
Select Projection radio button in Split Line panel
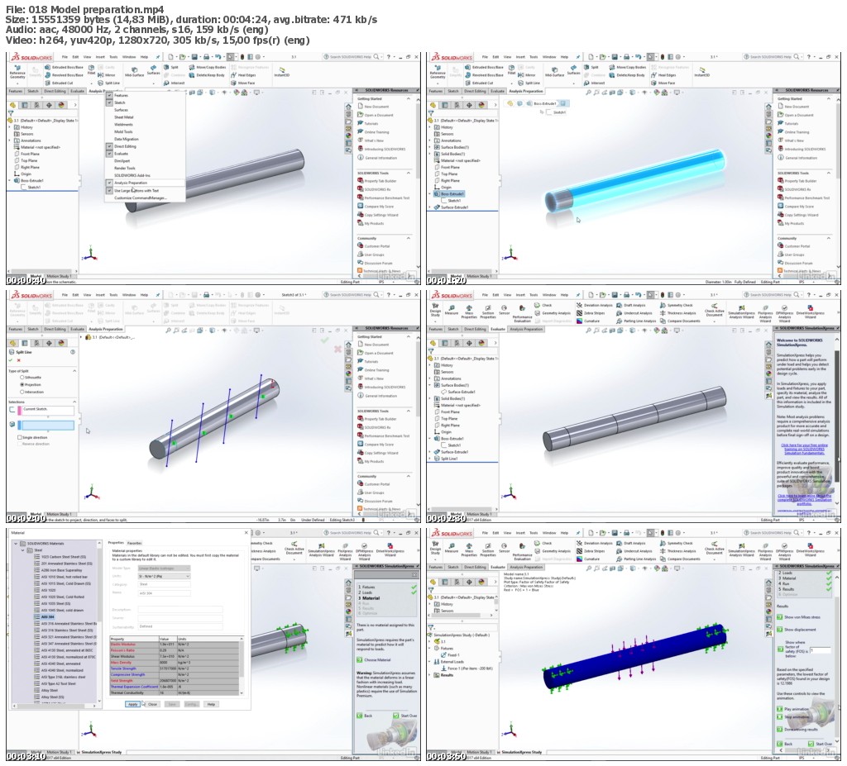point(22,384)
